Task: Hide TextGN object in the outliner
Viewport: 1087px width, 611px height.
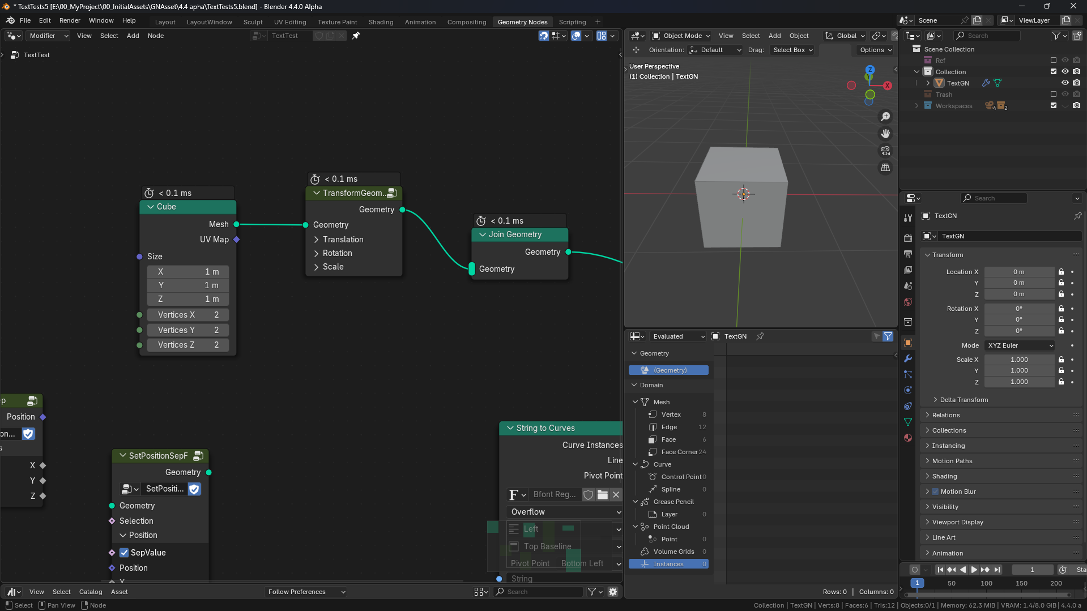Action: (1065, 83)
